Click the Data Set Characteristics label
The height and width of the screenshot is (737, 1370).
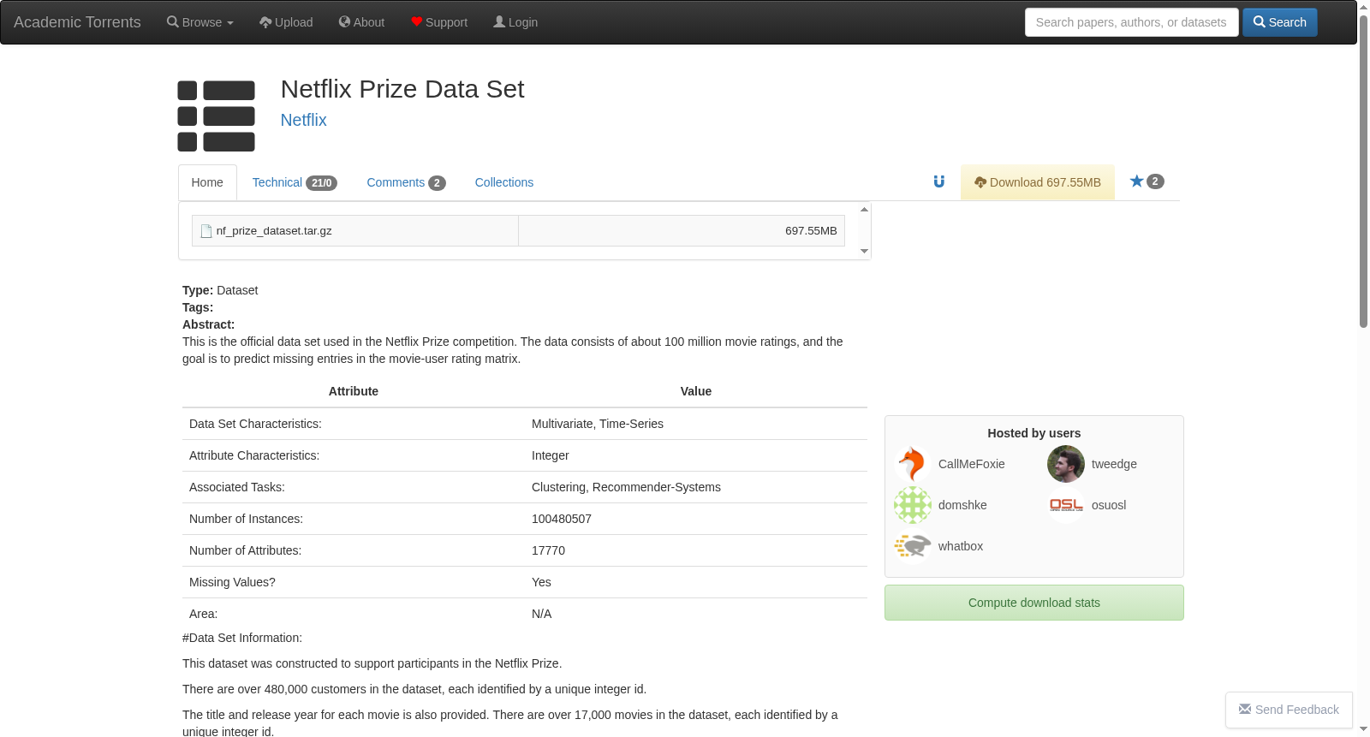coord(255,424)
